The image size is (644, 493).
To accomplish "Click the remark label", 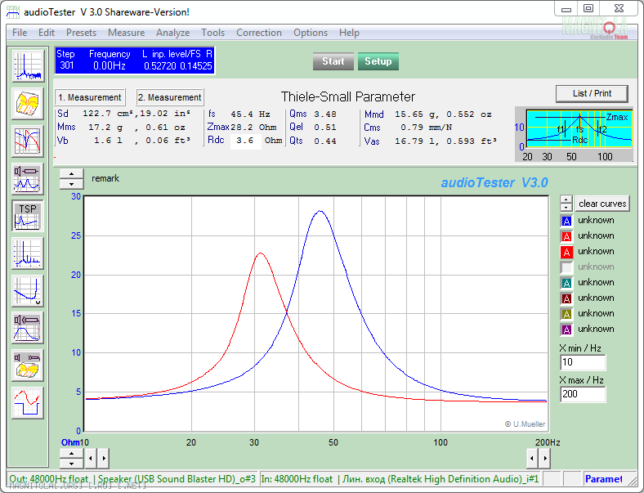I will point(105,178).
